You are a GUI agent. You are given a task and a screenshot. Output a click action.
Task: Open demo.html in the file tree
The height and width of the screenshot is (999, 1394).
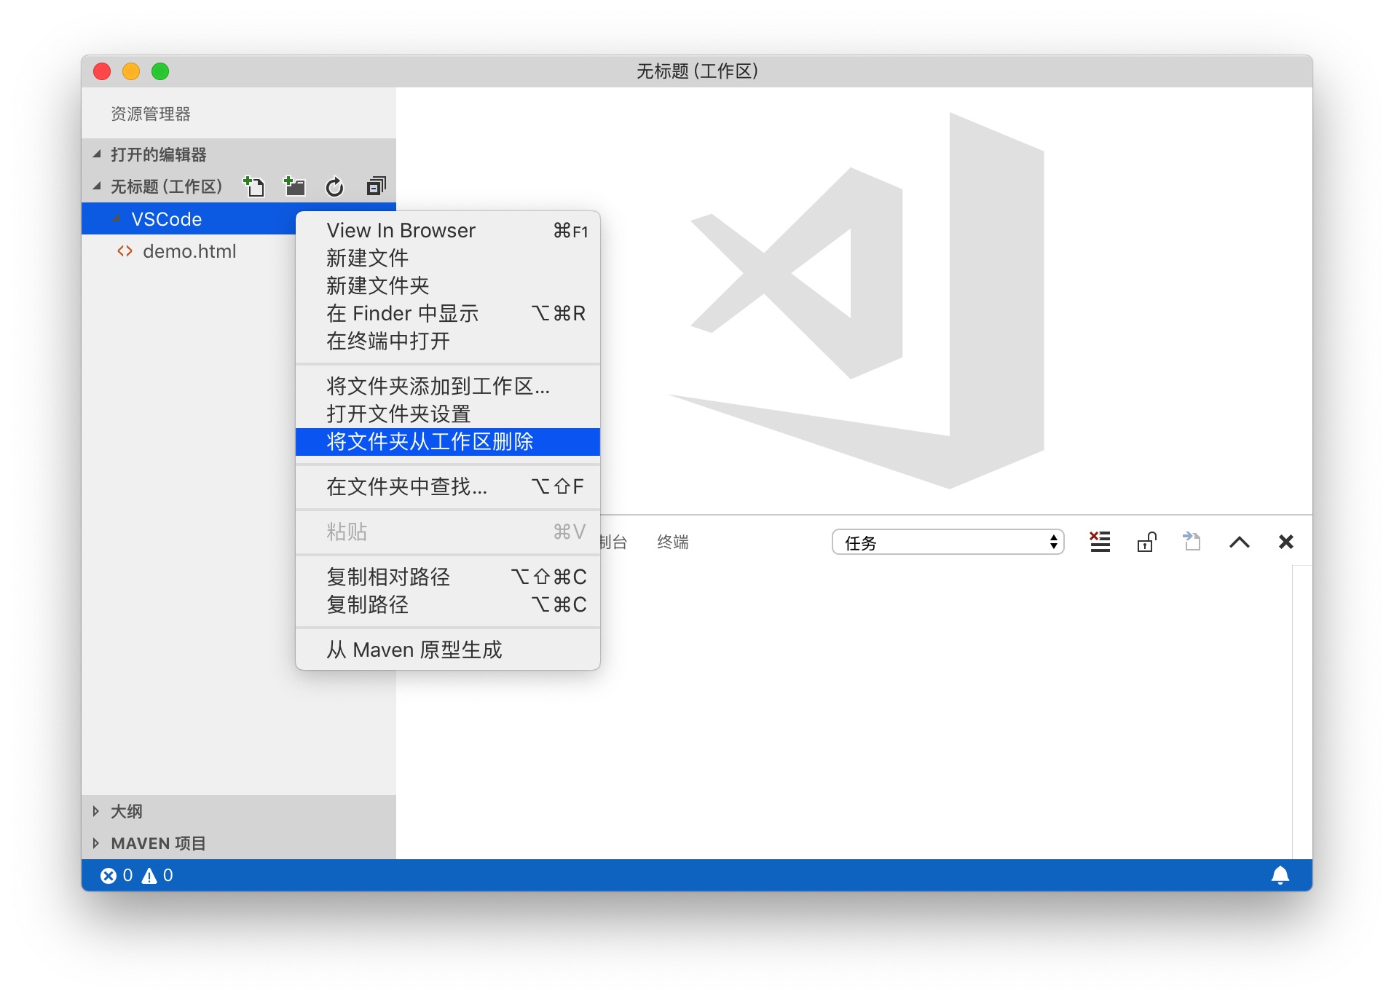(x=189, y=251)
